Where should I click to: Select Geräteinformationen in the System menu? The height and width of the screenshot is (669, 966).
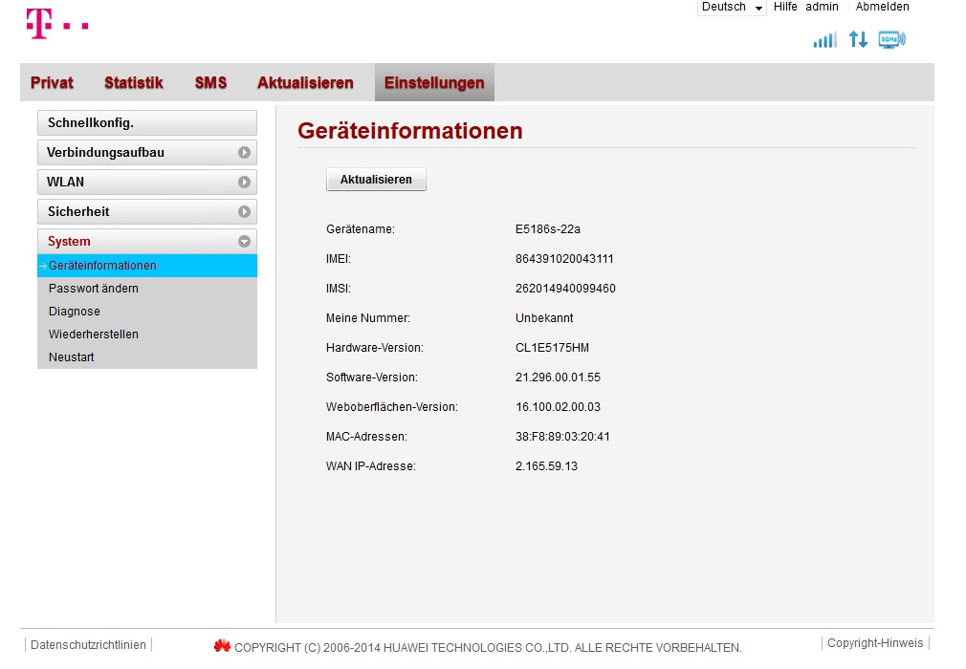click(x=147, y=266)
